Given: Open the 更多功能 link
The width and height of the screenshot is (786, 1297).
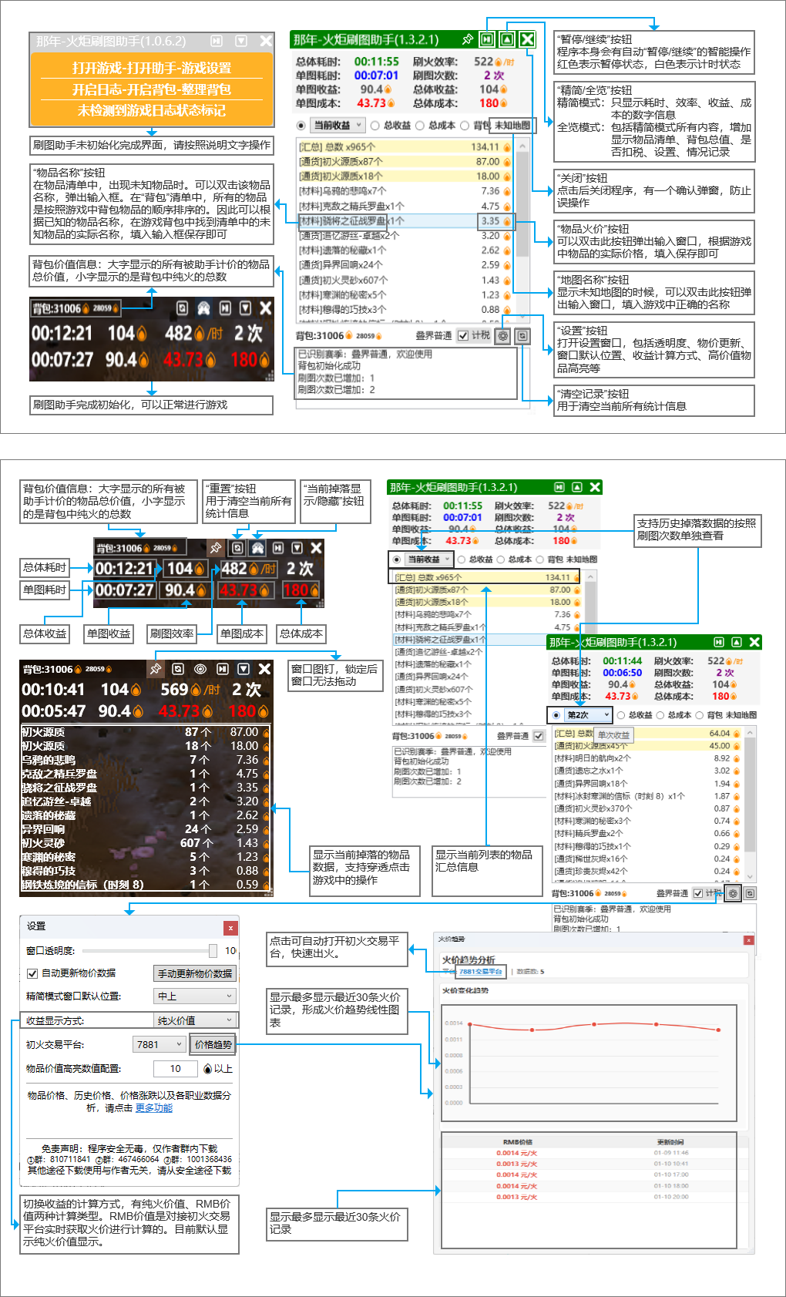Looking at the screenshot, I should pos(153,1108).
